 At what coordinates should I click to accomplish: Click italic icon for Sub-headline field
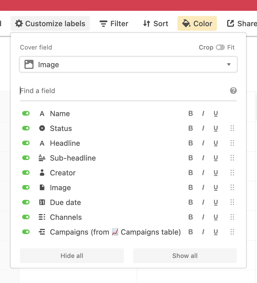click(x=203, y=158)
